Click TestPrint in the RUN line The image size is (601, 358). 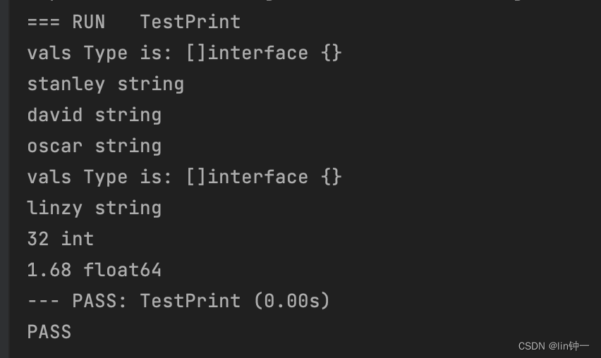(x=190, y=22)
